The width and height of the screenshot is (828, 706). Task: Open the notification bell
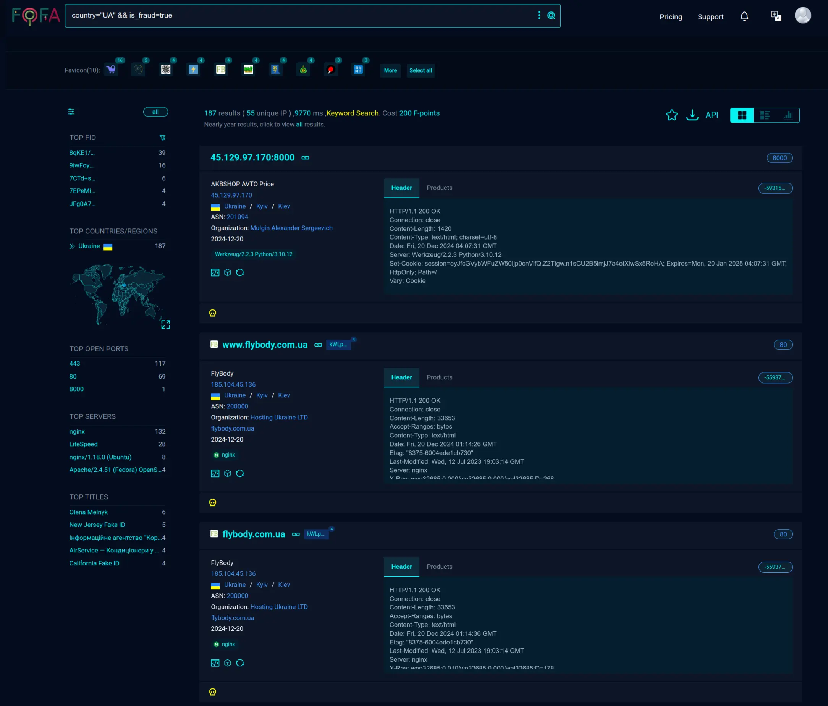(x=744, y=17)
